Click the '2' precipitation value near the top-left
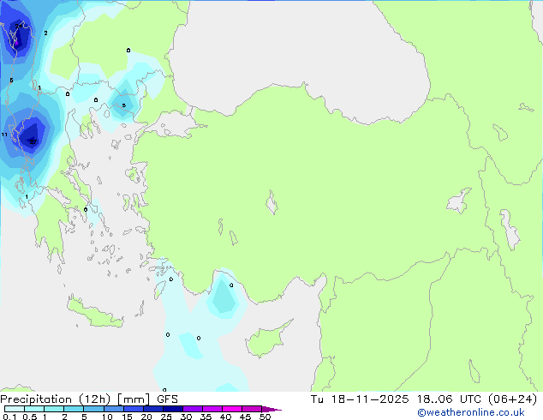The image size is (543, 420). 45,33
